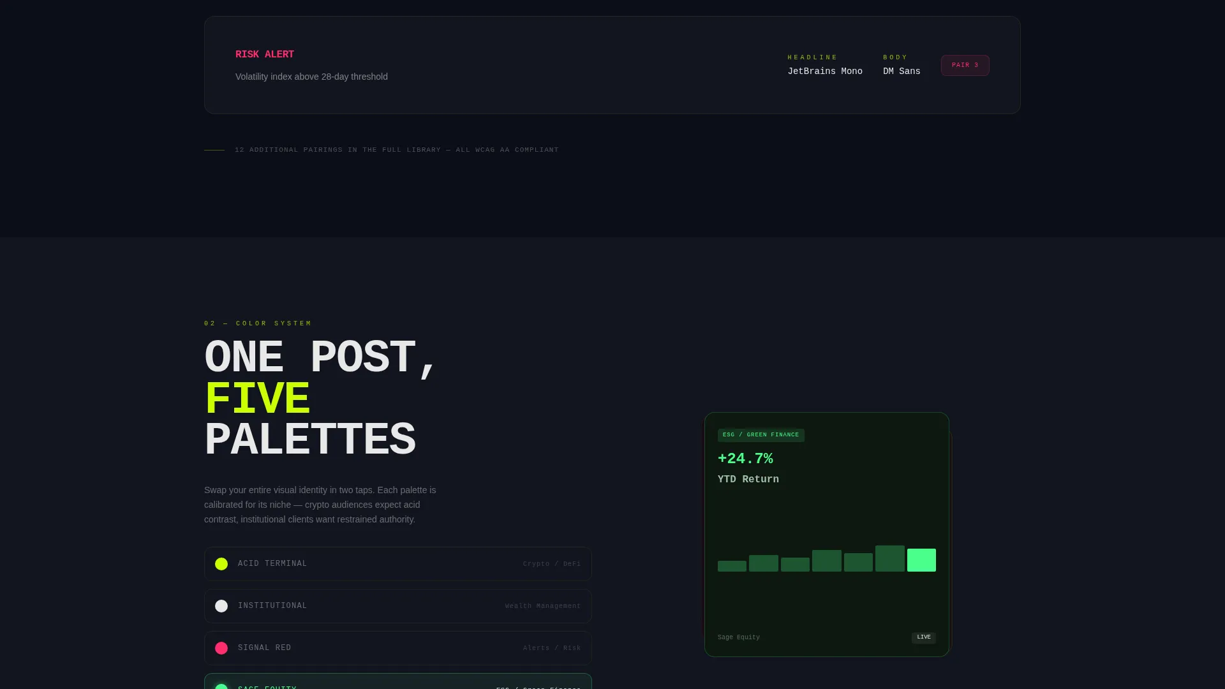
Task: Click the HEADLINE label above JetBrains Mono
Action: coord(813,57)
